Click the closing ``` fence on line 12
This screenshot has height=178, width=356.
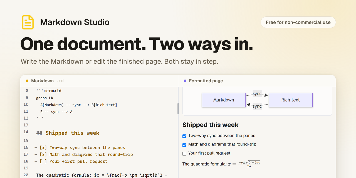(x=40, y=118)
